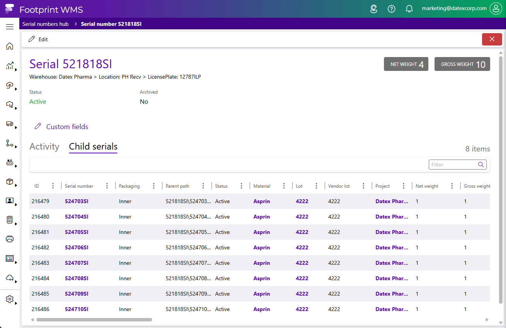Click the horizontal scrollbar under the table
This screenshot has width=506, height=328.
94,320
